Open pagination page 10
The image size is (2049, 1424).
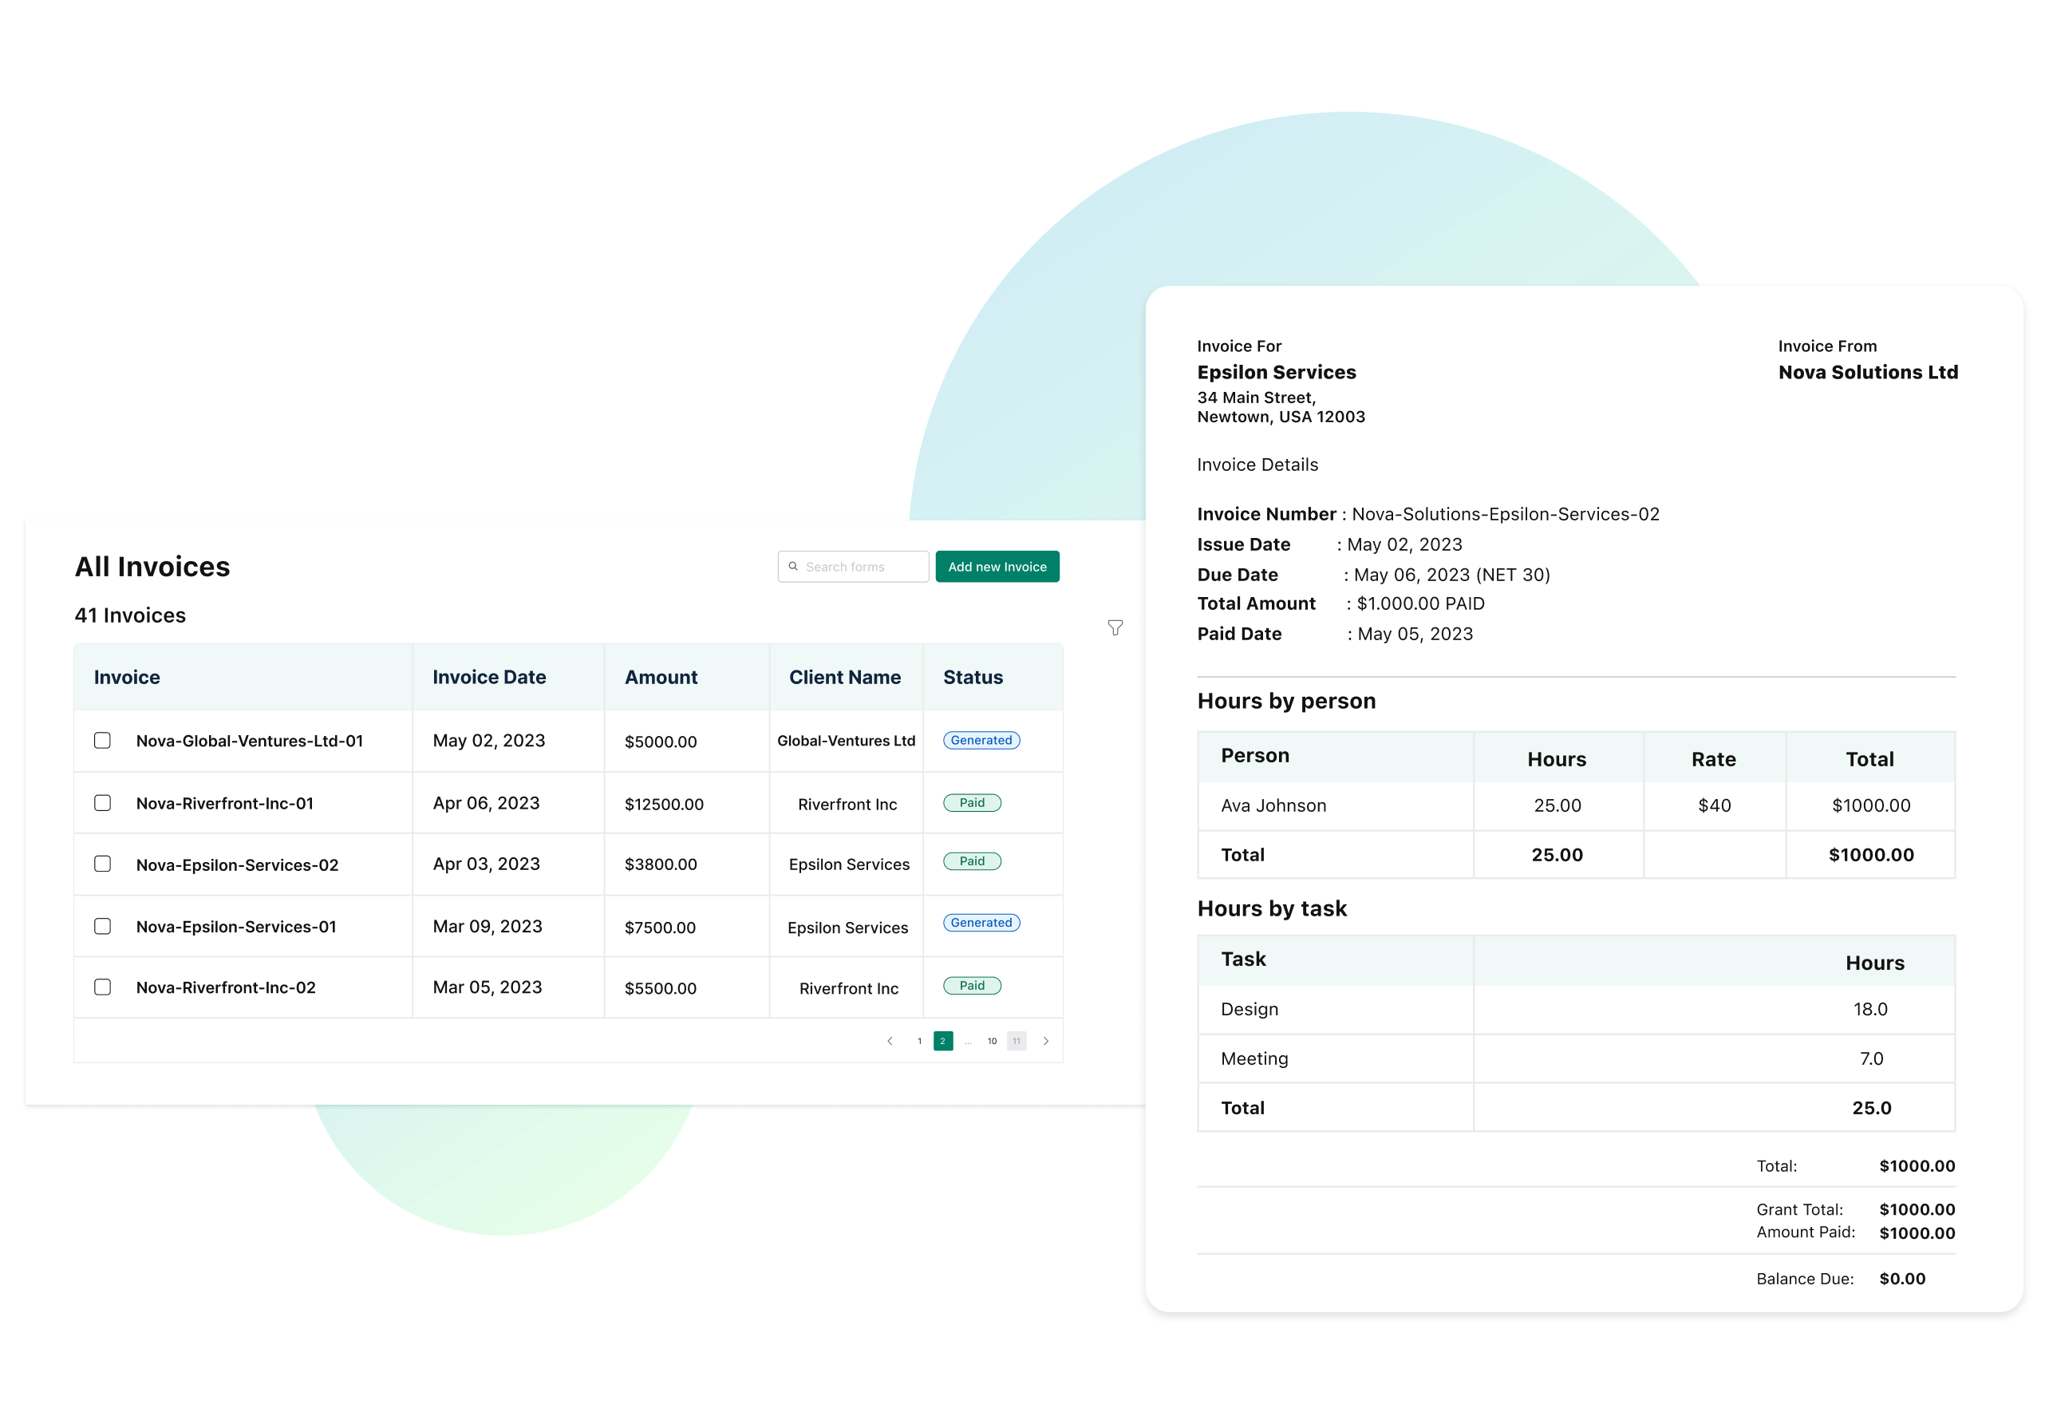pyautogui.click(x=992, y=1041)
